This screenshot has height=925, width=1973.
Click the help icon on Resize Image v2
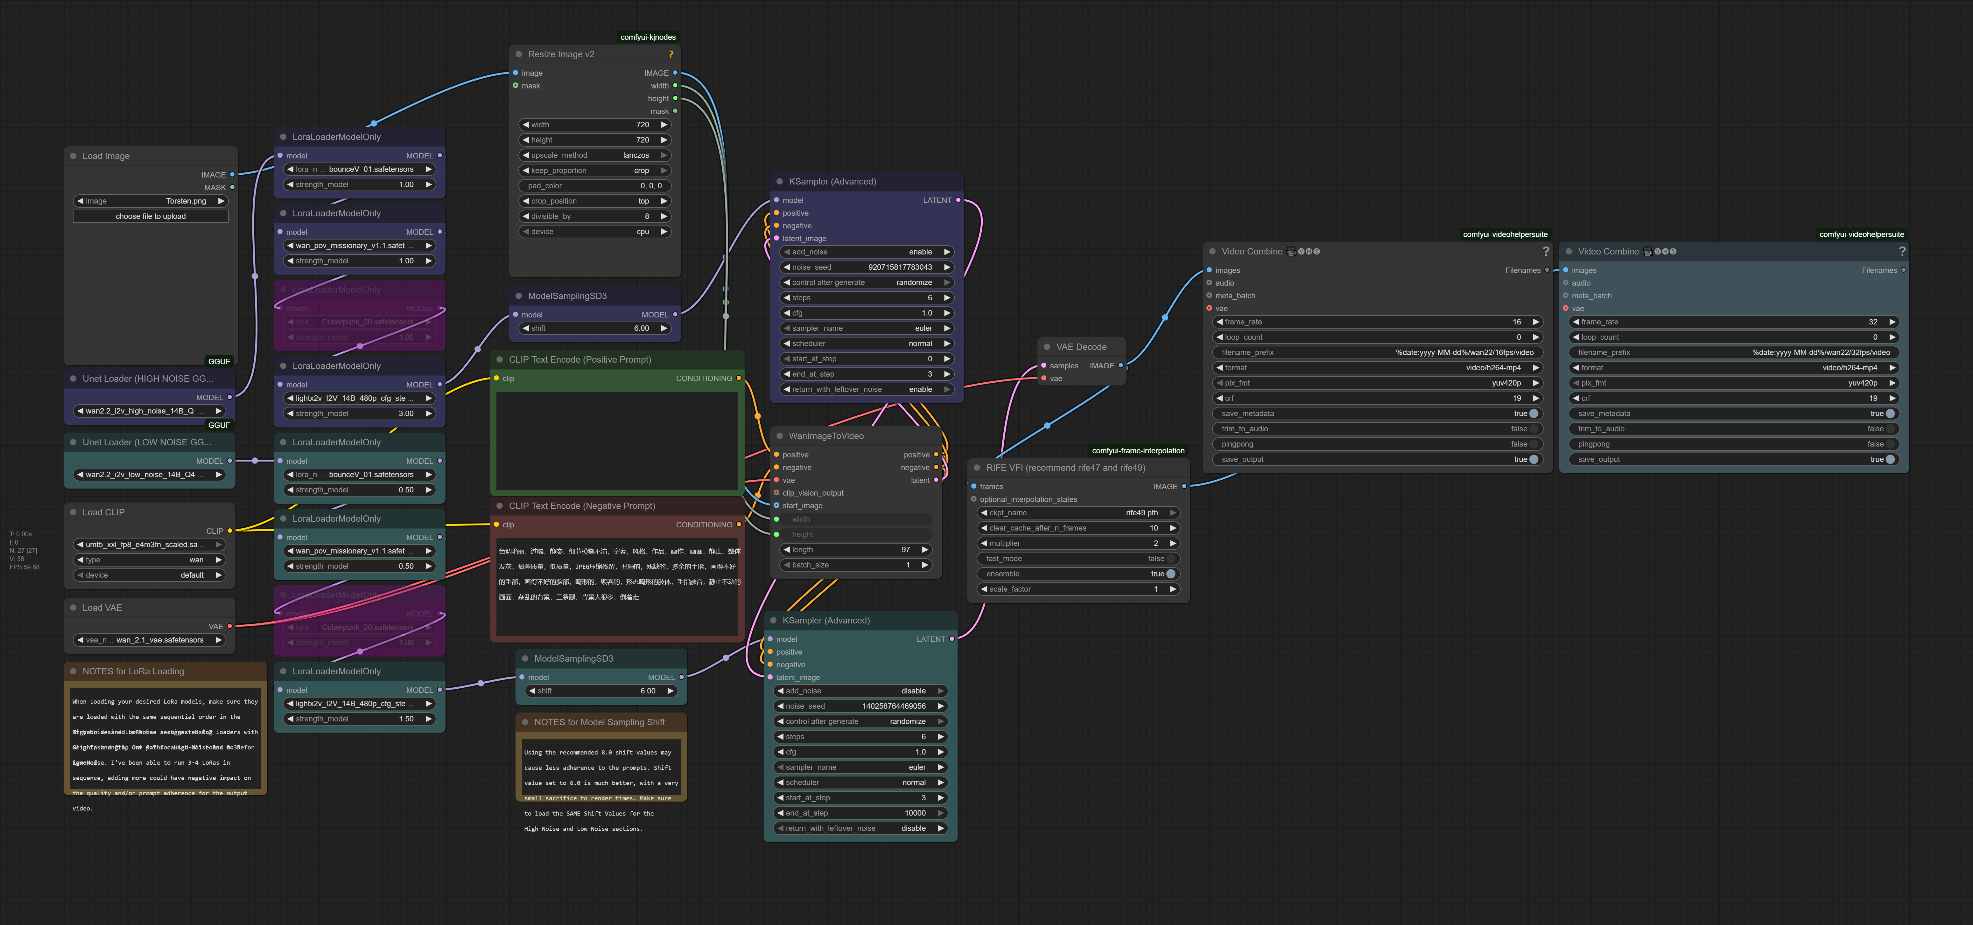pos(671,54)
